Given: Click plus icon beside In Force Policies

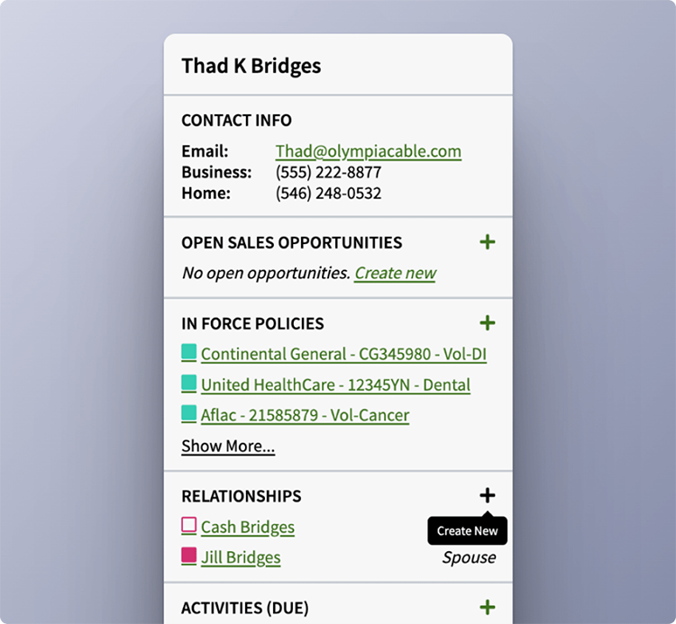Looking at the screenshot, I should [487, 323].
